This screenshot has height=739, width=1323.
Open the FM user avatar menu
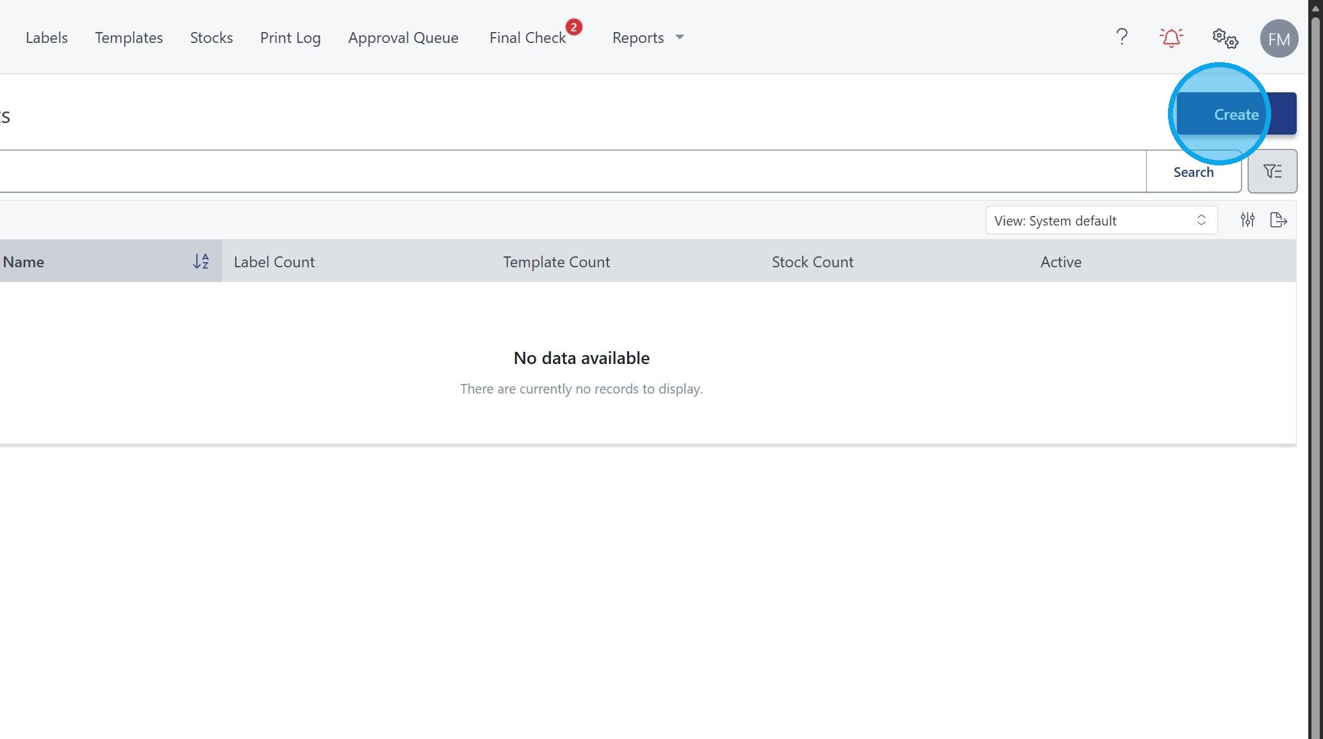point(1279,39)
